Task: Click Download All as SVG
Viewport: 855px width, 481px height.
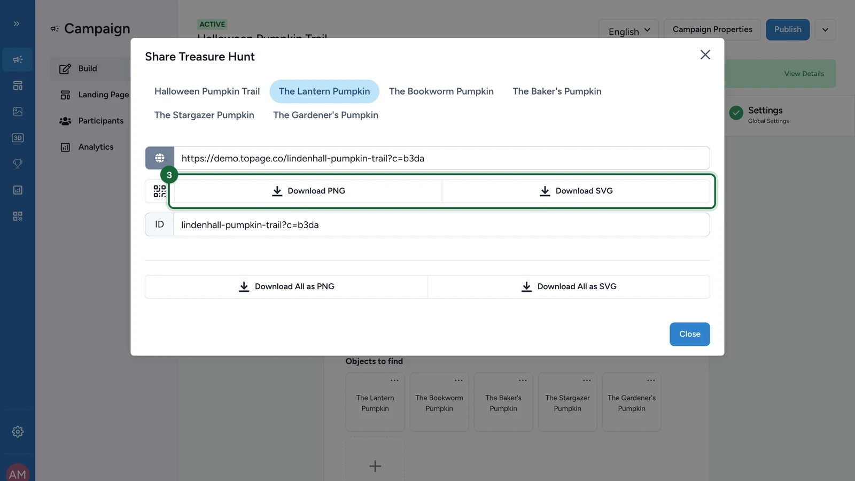Action: click(x=569, y=286)
